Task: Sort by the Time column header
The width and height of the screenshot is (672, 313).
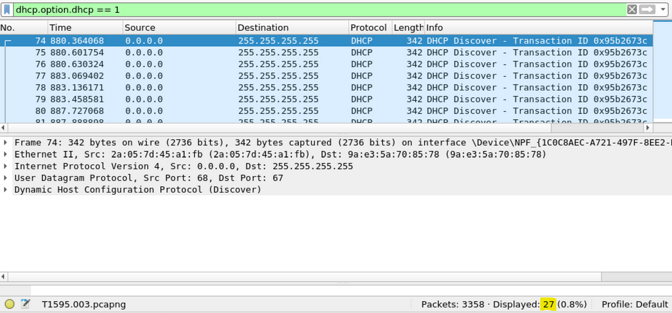Action: click(85, 28)
